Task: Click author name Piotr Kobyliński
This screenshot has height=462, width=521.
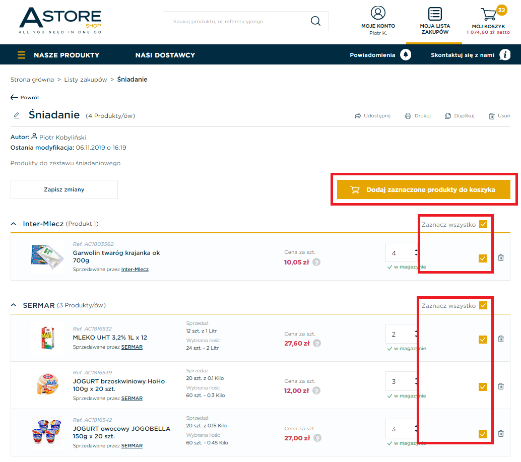Action: tap(62, 138)
